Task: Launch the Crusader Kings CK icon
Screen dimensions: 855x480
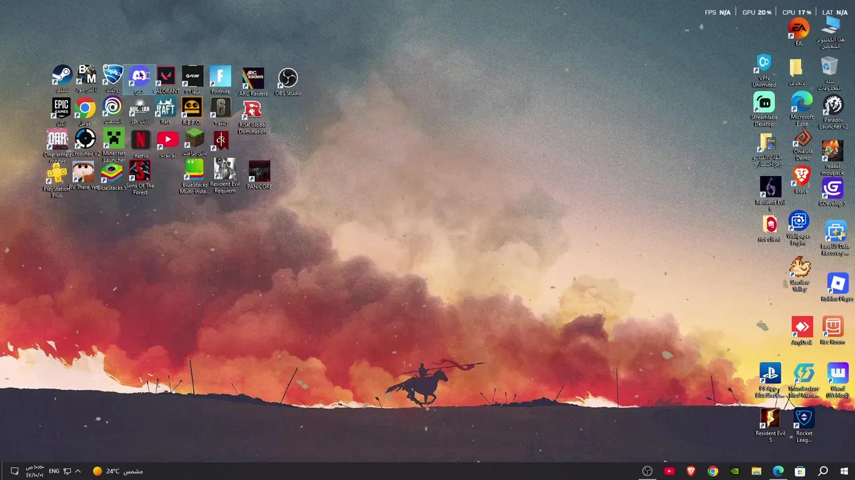Action: (x=221, y=140)
